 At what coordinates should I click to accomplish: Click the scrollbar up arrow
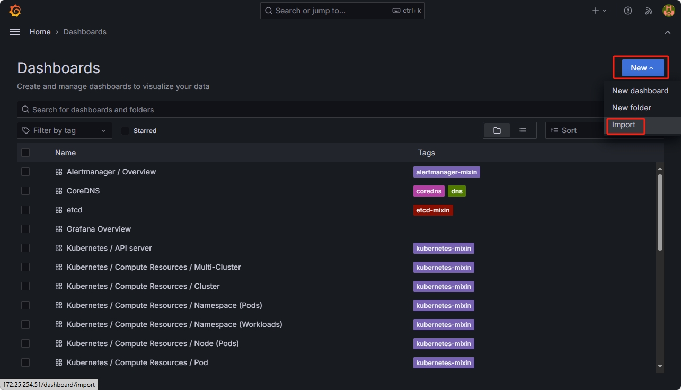tap(660, 169)
